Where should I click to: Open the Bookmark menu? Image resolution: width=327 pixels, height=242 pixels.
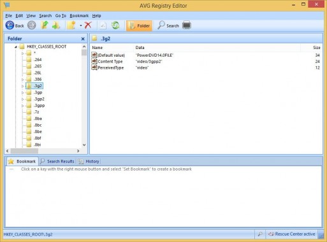tap(79, 16)
